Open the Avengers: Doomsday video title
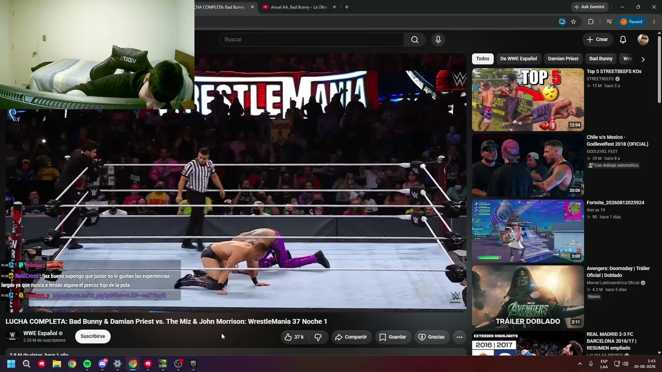 (x=618, y=272)
